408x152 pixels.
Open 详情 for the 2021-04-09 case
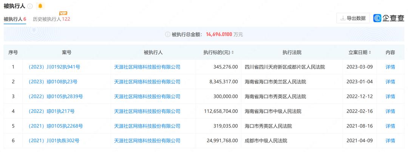point(390,141)
